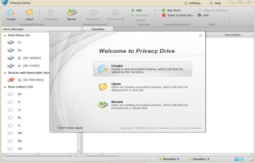Screen dimensions: 255x163
Task: Select drive letter N:
Action: (x=15, y=141)
